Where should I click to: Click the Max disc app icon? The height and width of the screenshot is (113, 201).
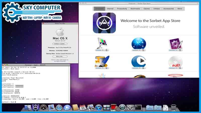(175, 61)
